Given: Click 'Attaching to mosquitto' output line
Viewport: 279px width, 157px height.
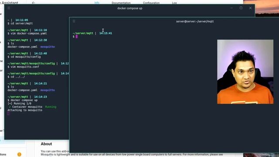Looking at the screenshot, I should [x=25, y=110].
